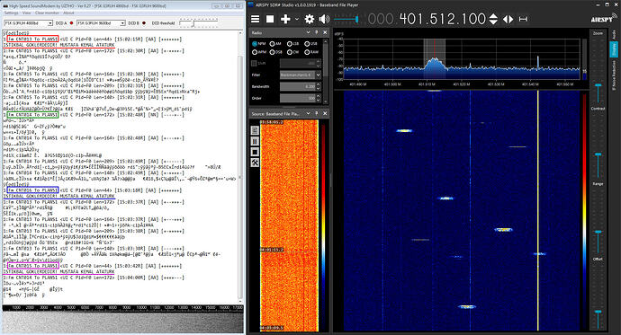Toggle the Shift checkbox in Radio panel
The width and height of the screenshot is (621, 335).
click(254, 63)
